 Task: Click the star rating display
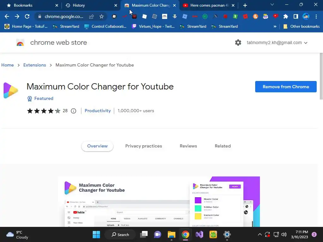tap(44, 111)
